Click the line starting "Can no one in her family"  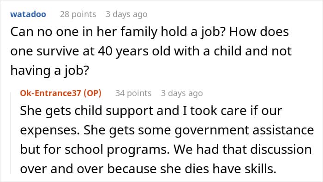[x=150, y=32]
